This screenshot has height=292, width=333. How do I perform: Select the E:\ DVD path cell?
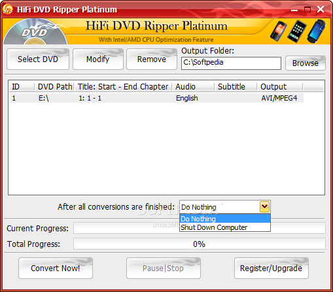click(44, 98)
